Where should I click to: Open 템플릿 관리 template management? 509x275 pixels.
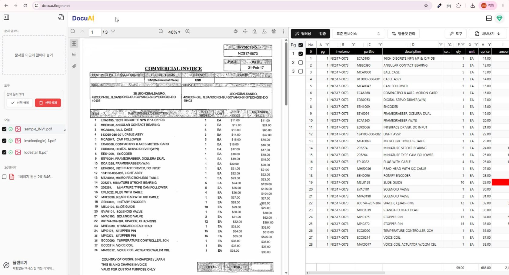403,34
